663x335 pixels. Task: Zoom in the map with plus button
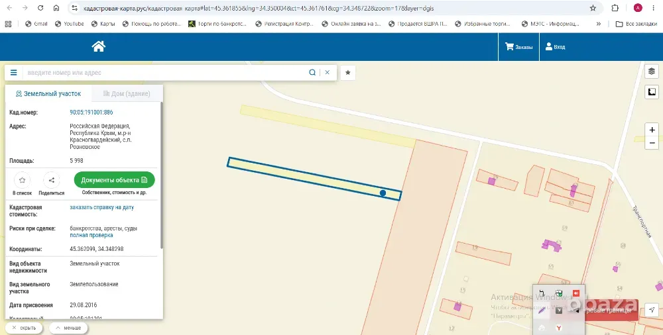coord(652,130)
